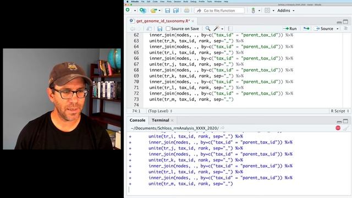352x198 pixels.
Task: Open the Tools menu in menu bar
Action: coord(210,1)
